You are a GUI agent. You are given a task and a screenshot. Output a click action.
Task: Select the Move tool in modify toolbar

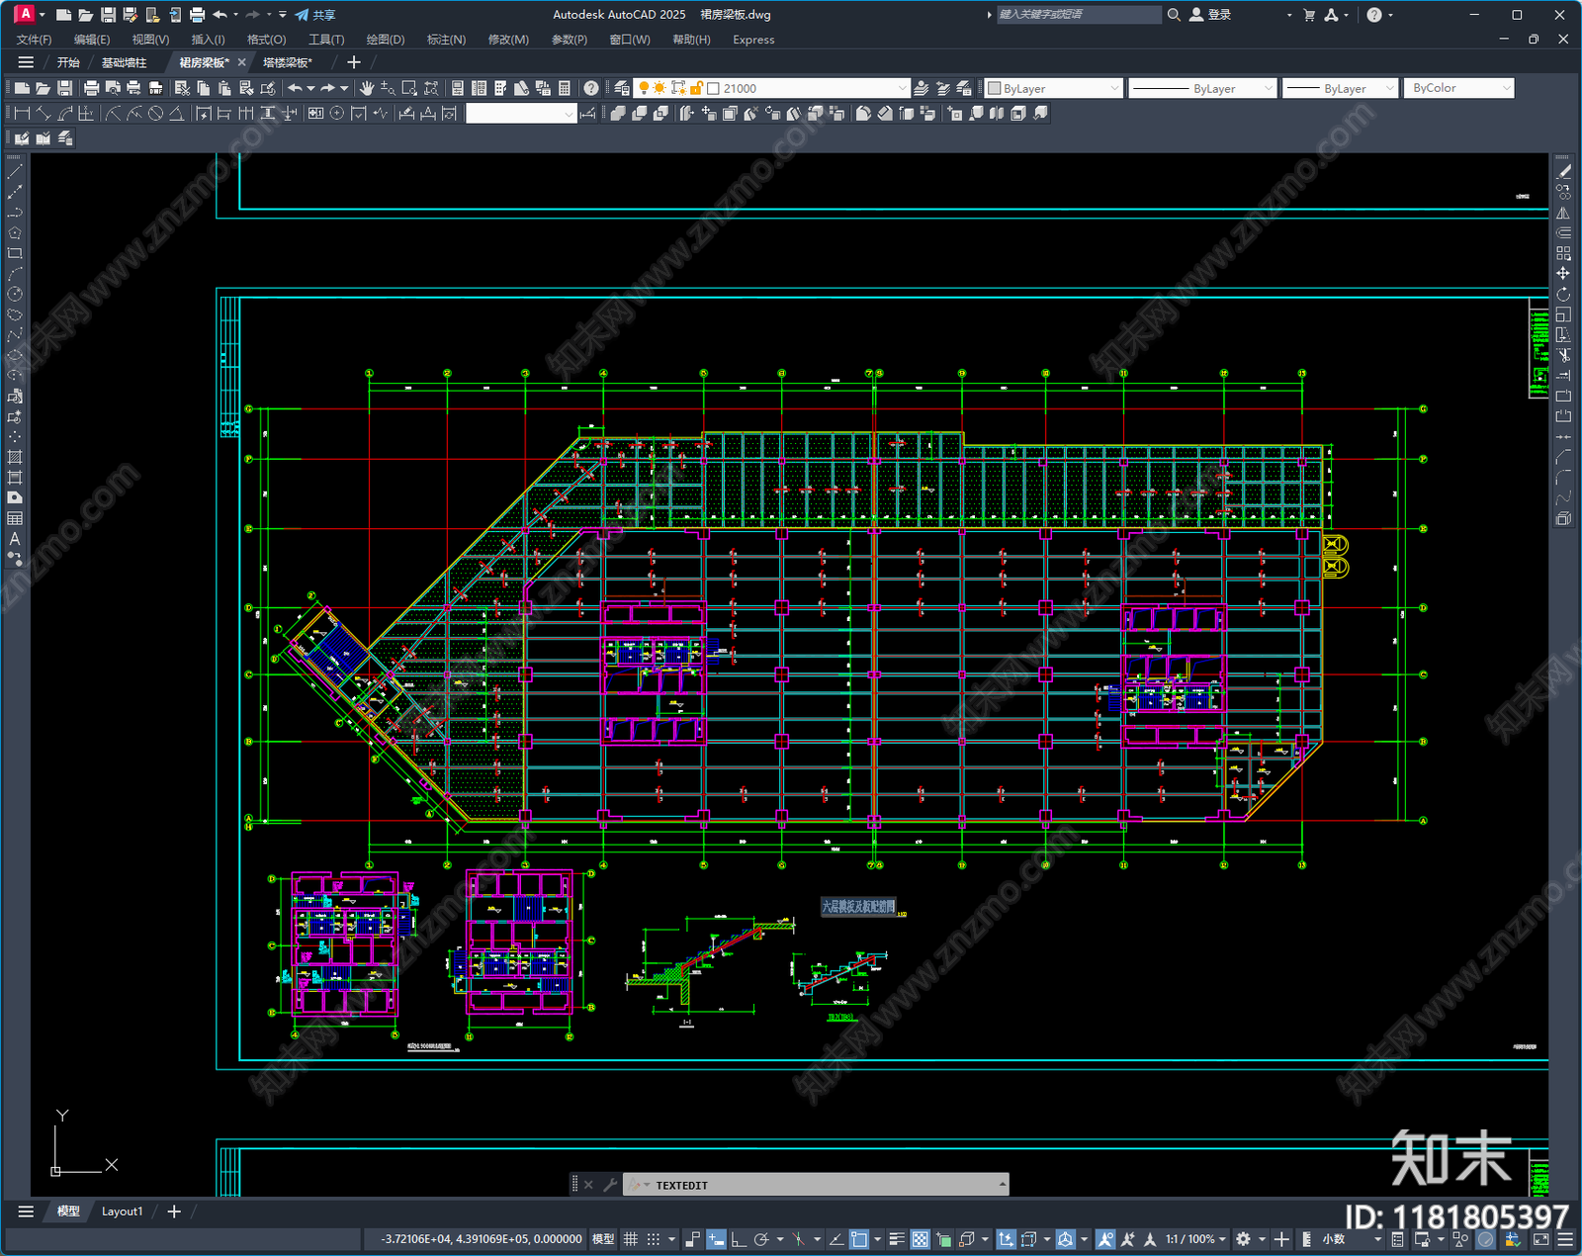pos(1563,273)
